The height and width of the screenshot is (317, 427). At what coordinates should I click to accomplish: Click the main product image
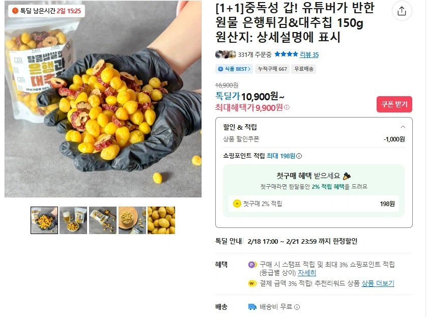103,99
